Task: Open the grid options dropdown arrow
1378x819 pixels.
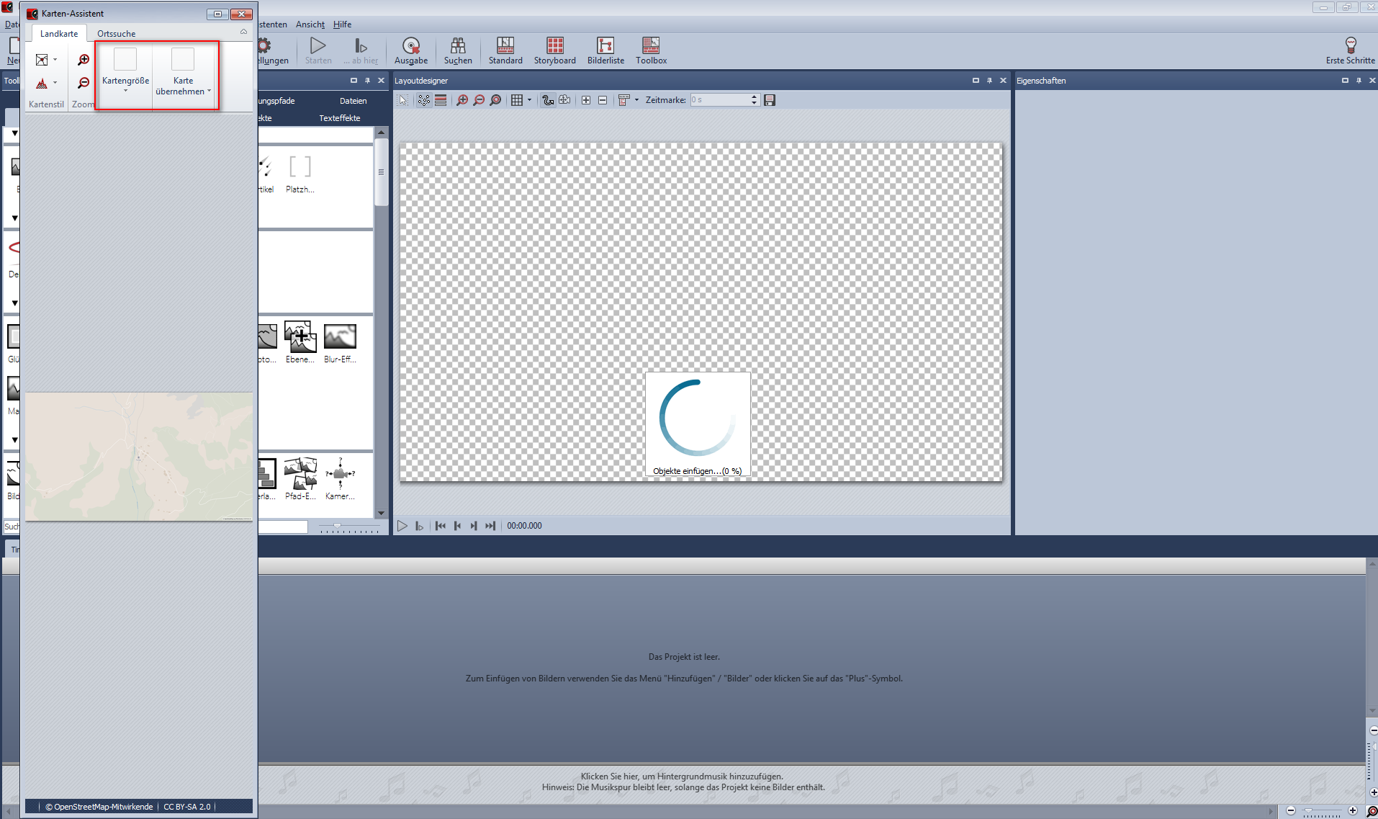Action: [x=529, y=100]
